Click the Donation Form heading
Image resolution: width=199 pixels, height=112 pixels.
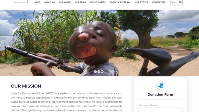click(160, 94)
